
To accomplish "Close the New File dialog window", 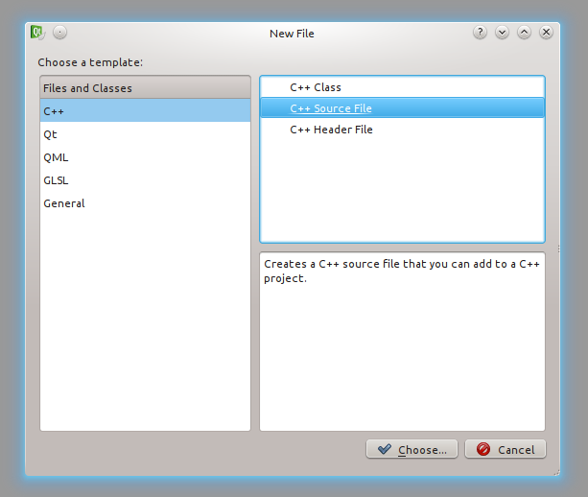I will [546, 33].
